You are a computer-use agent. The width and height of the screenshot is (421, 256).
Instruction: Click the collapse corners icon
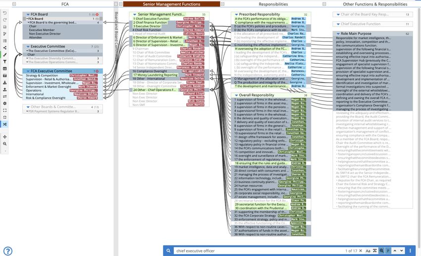click(5, 117)
